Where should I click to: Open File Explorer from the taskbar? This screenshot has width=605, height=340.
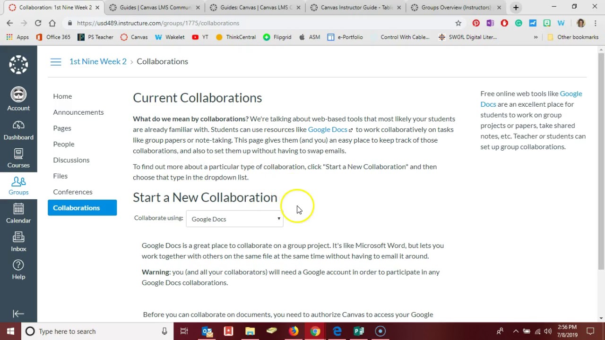[x=250, y=331]
